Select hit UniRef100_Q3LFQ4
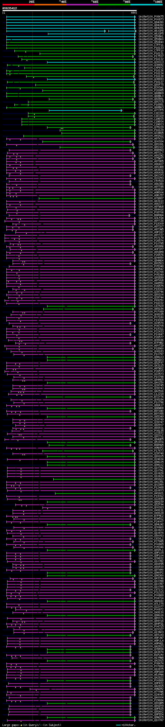The image size is (165, 727). click(151, 218)
